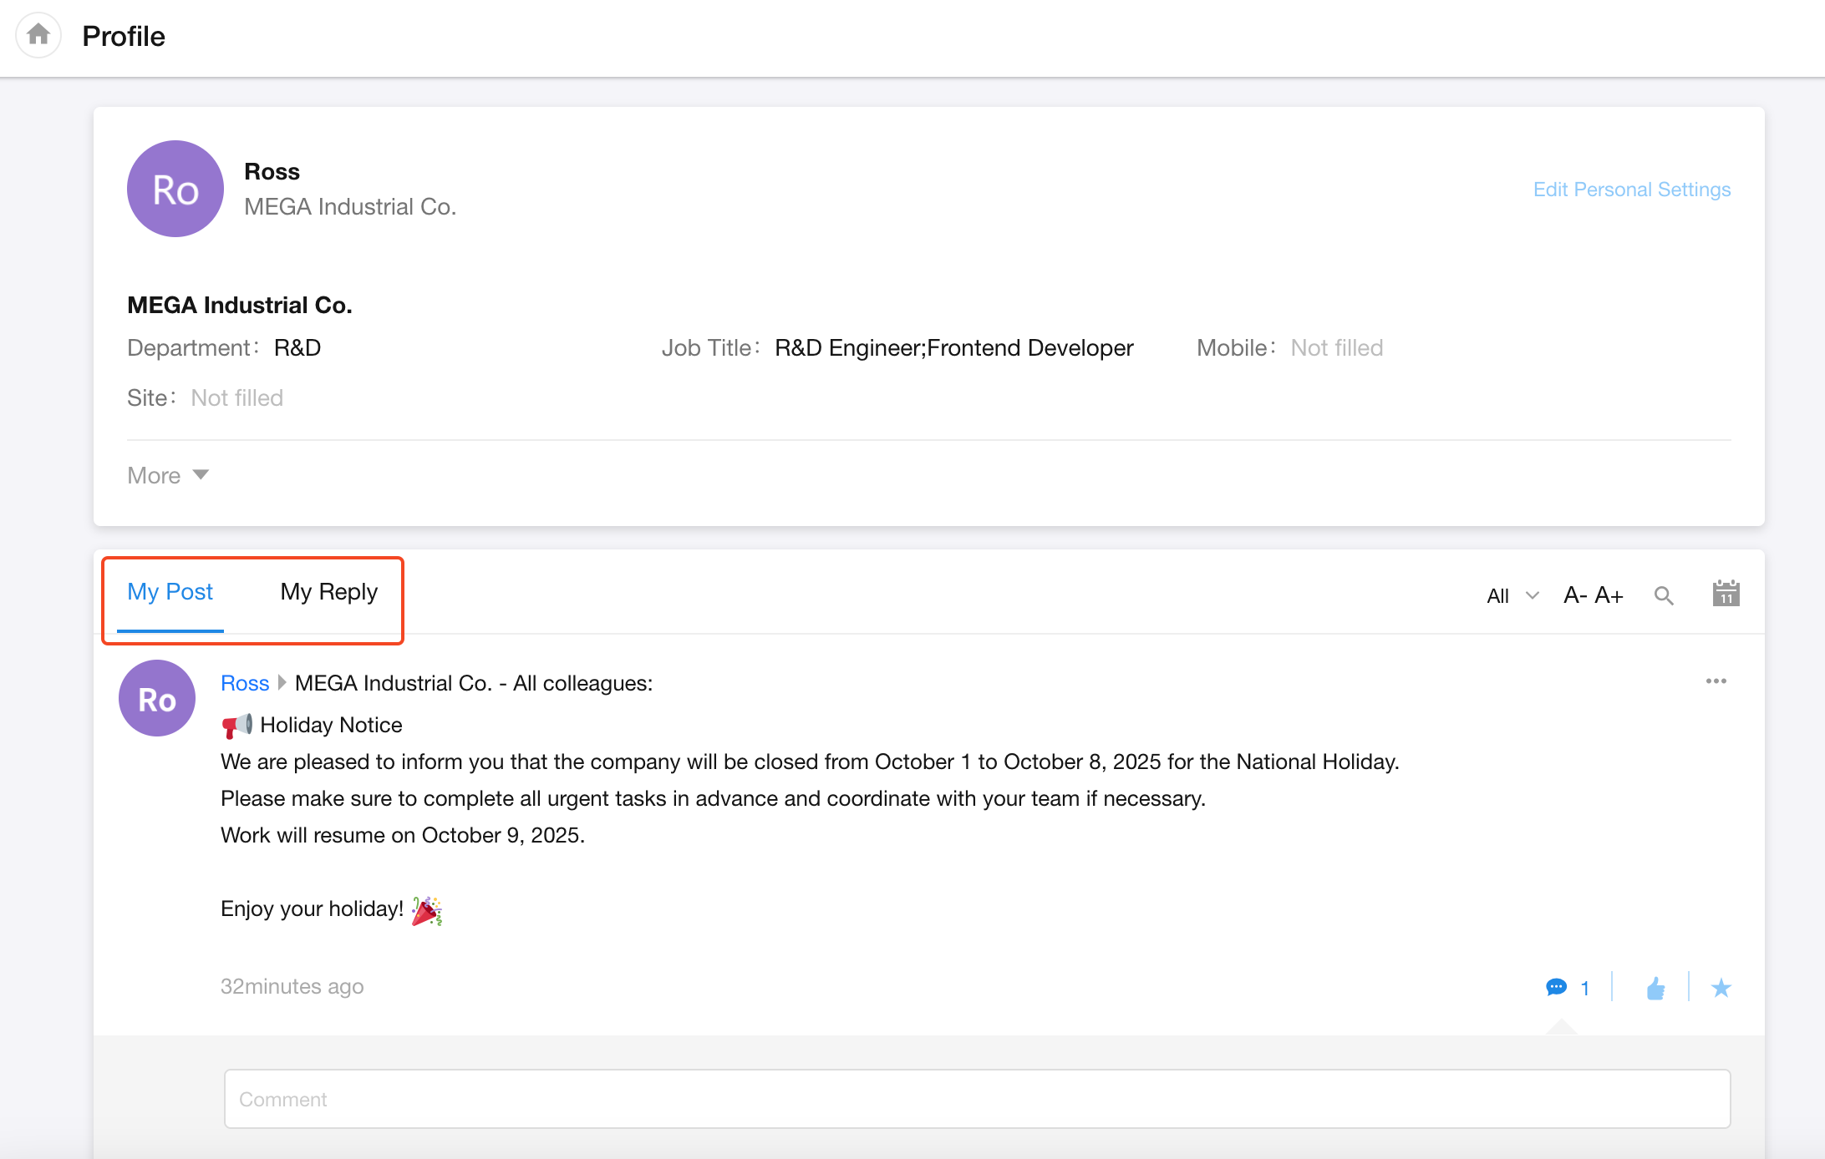Open the All filter dropdown

coord(1512,595)
